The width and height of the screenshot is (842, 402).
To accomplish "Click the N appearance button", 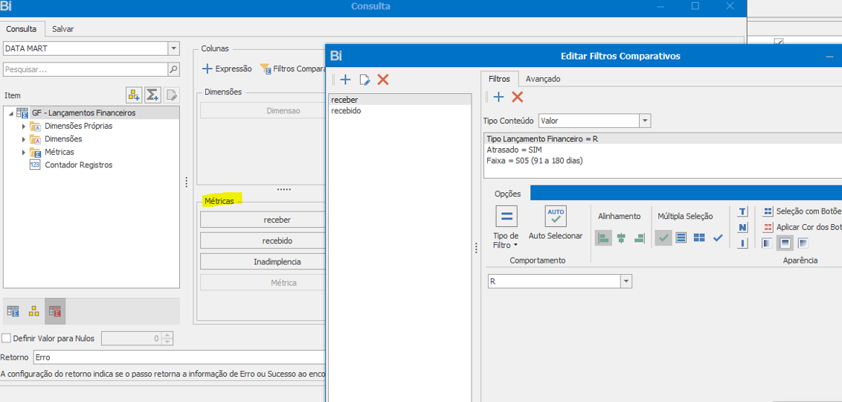I will [742, 227].
